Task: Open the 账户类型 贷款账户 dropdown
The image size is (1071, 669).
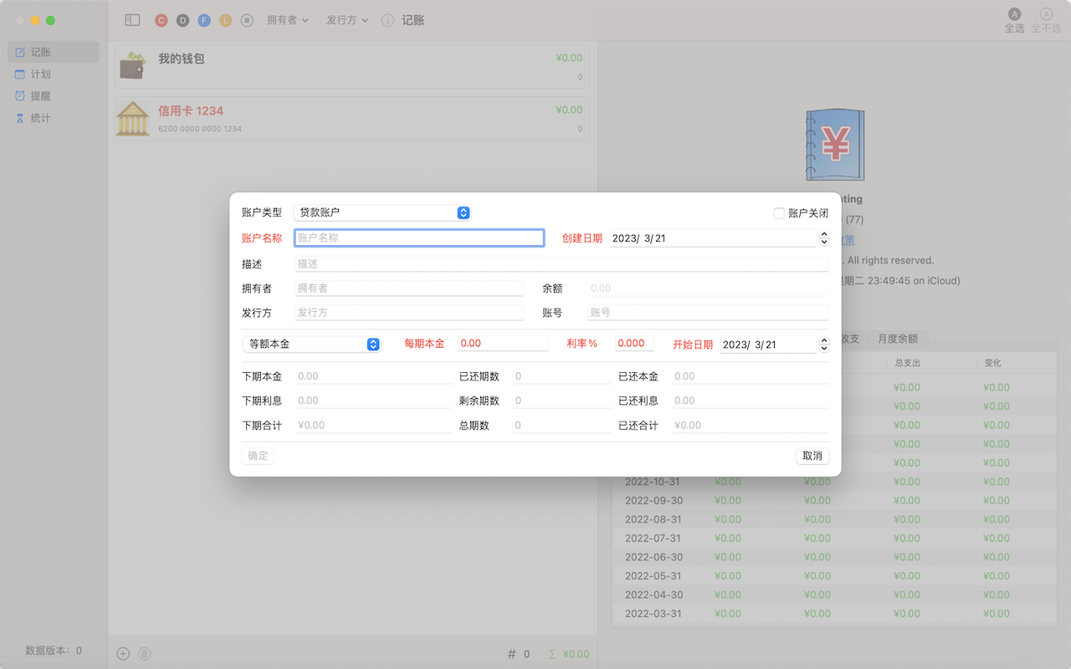Action: coord(382,213)
